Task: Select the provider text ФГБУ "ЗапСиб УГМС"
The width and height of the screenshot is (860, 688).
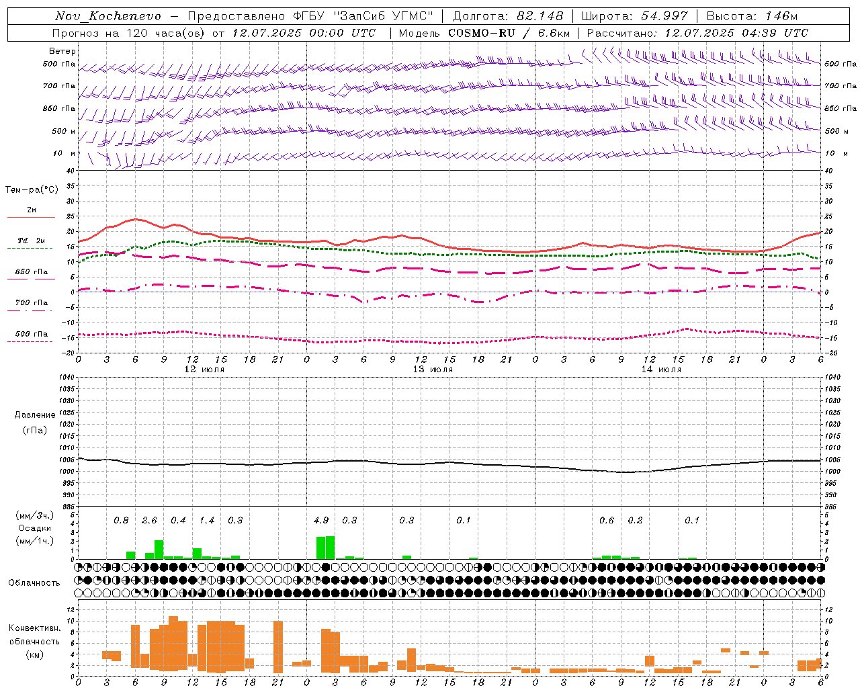Action: pyautogui.click(x=363, y=16)
